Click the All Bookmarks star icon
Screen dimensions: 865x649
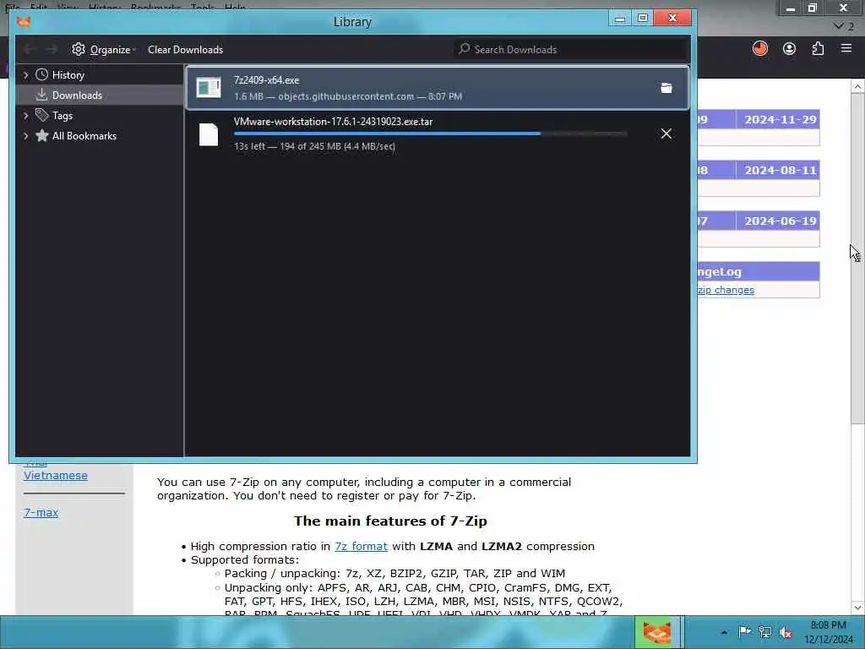pos(41,135)
